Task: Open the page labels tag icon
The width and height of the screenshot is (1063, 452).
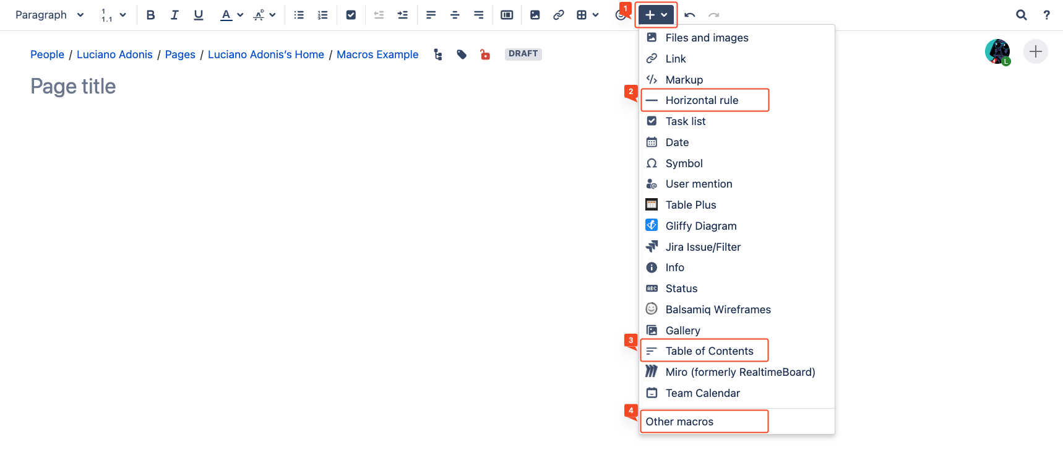Action: click(x=462, y=54)
